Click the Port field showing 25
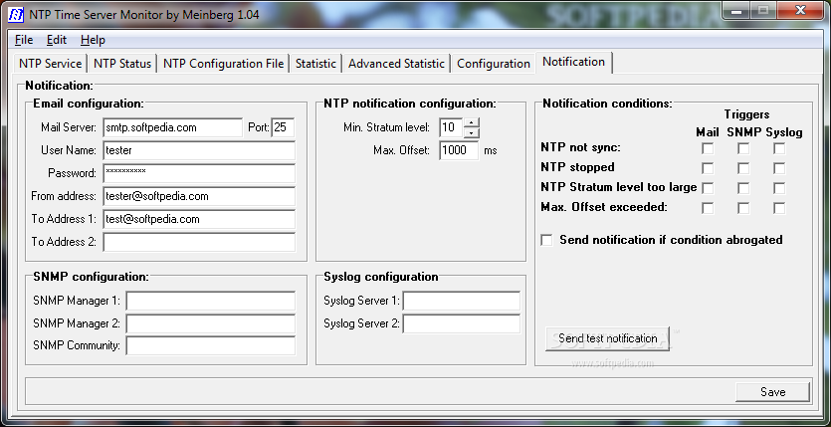This screenshot has width=831, height=427. point(283,127)
